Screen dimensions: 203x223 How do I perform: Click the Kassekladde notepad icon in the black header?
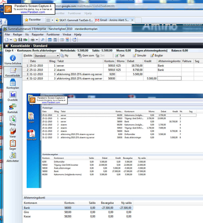pyautogui.click(x=7, y=46)
